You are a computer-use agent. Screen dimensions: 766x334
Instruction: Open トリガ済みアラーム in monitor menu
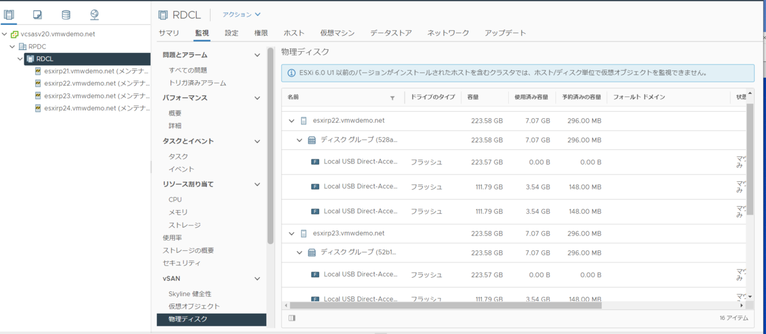click(x=197, y=83)
